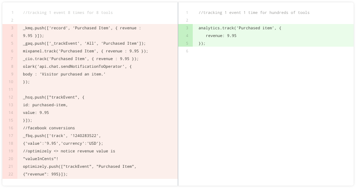The height and width of the screenshot is (188, 356).
Task: Click the line 'body : 'Visitor purchased an item.''
Action: [64, 74]
